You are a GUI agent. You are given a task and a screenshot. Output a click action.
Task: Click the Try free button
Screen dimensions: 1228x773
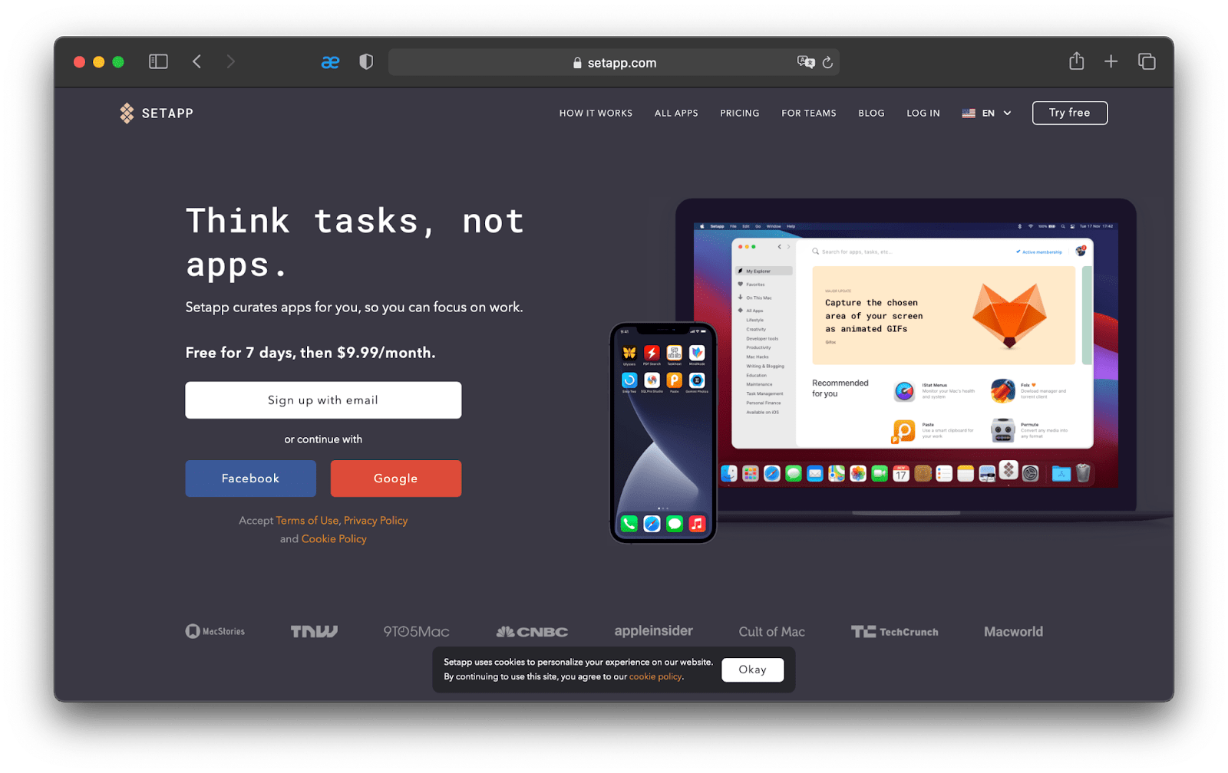(1069, 113)
